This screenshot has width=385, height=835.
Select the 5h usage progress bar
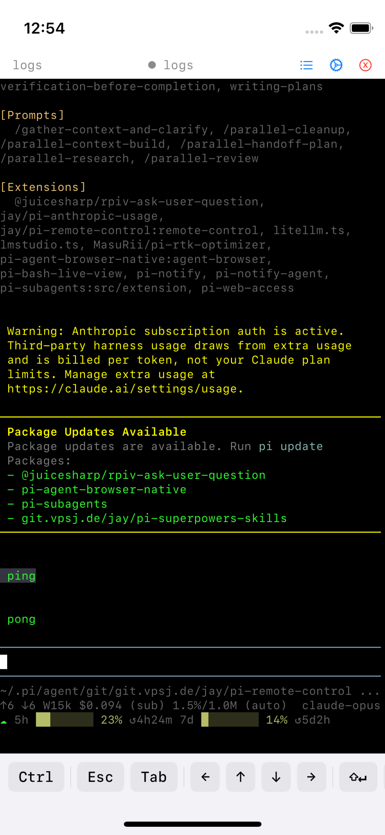(x=65, y=720)
